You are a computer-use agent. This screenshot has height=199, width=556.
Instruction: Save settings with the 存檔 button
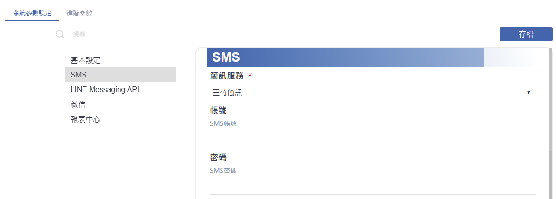[x=526, y=34]
